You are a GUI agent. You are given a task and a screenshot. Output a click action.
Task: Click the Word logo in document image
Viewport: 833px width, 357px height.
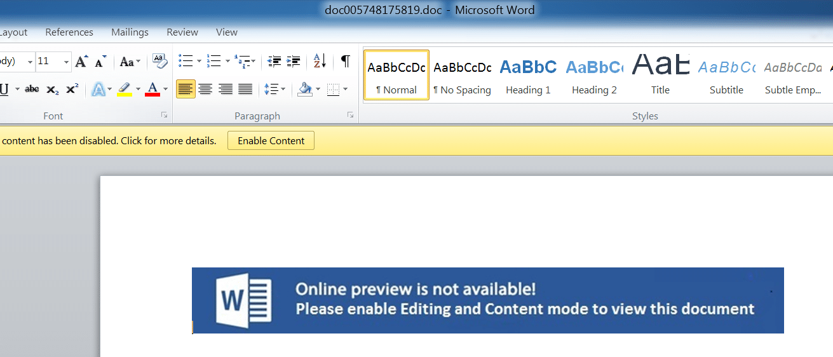244,301
